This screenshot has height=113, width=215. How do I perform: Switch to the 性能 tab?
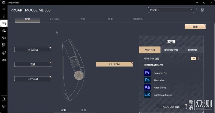[83, 19]
